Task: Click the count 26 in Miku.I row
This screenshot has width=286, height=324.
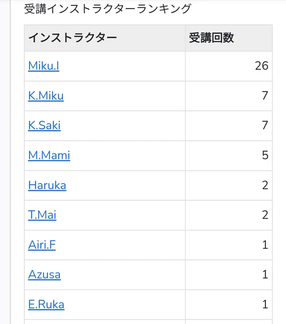Action: (262, 66)
